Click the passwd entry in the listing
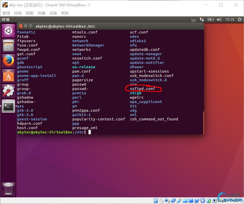The image size is (244, 204). pos(79,84)
